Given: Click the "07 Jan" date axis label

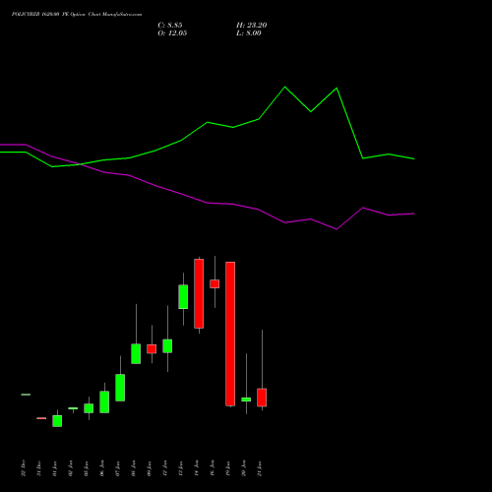Looking at the screenshot, I should (117, 468).
